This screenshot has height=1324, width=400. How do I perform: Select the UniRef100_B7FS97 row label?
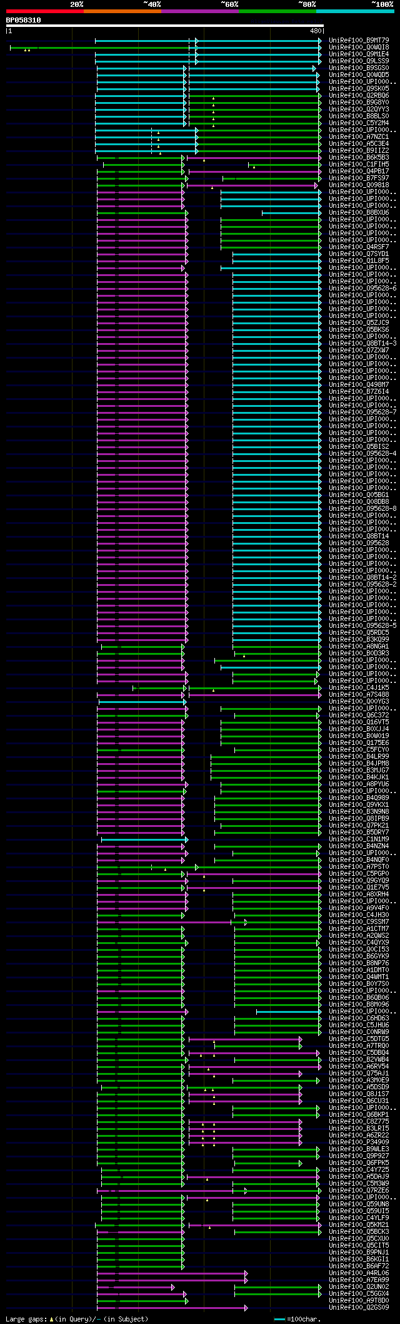coord(359,178)
